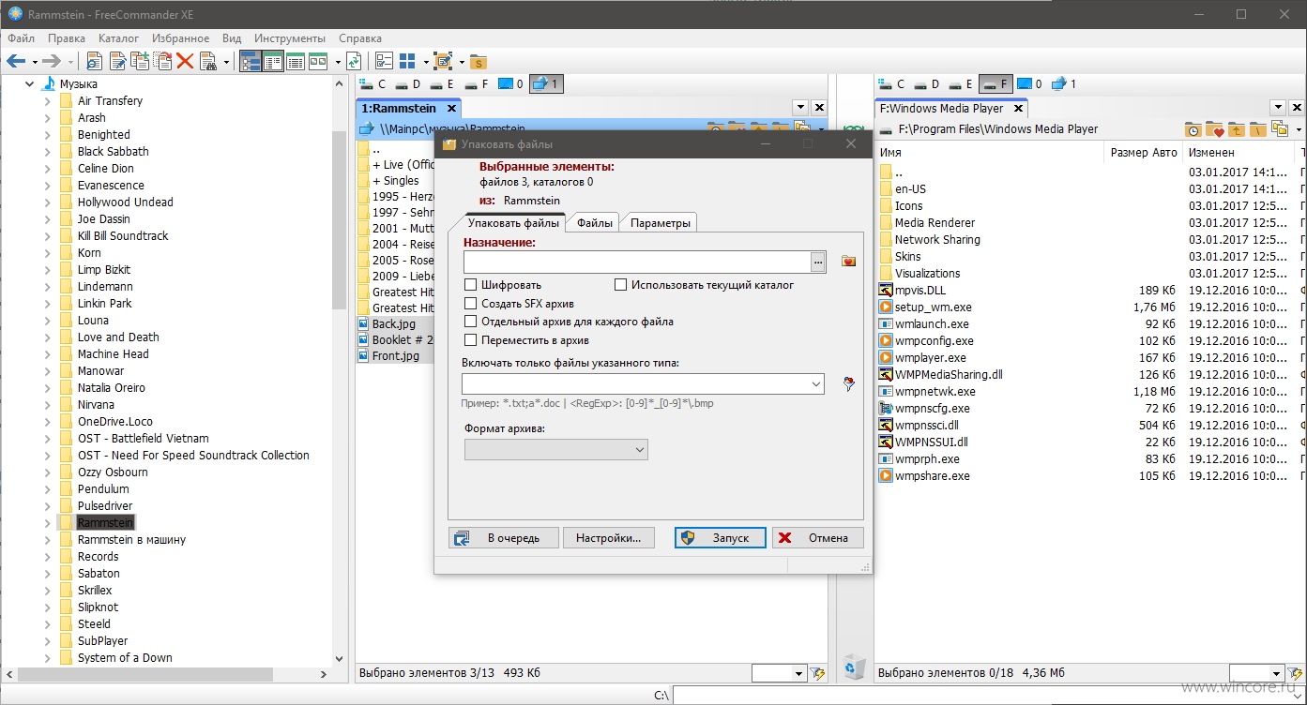Select wmplayer.exe in the right panel
The width and height of the screenshot is (1307, 705).
[933, 357]
